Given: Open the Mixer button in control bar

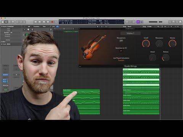Looking at the screenshot, I should pyautogui.click(x=21, y=22).
